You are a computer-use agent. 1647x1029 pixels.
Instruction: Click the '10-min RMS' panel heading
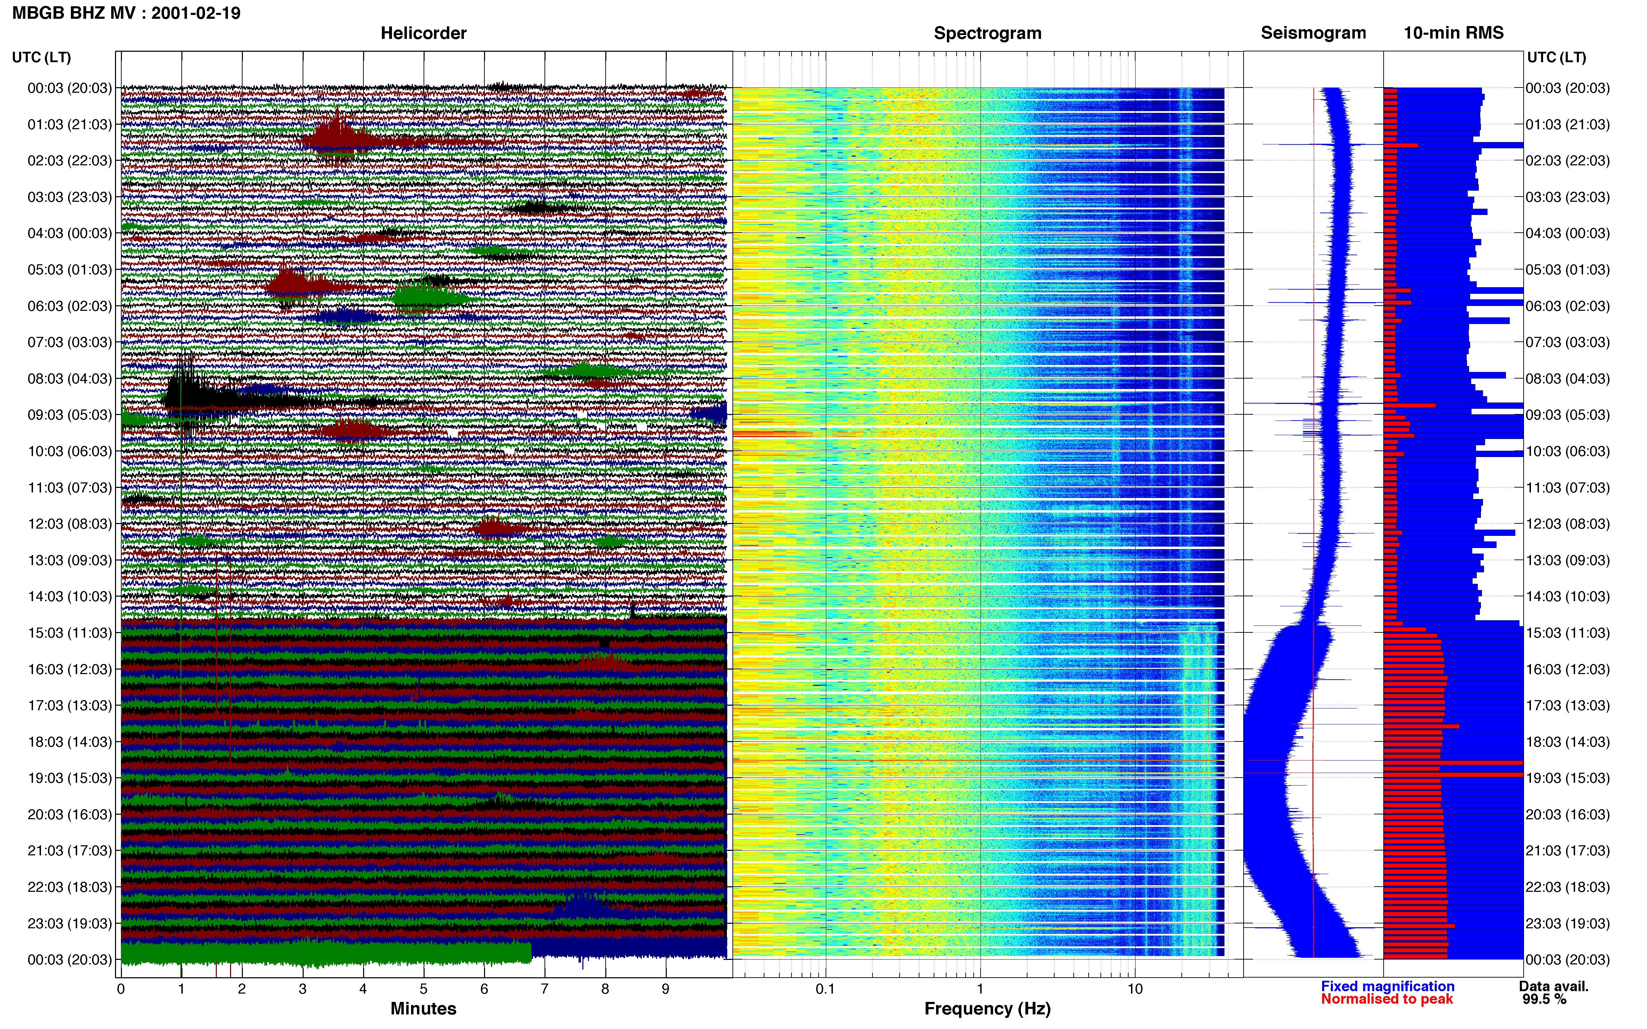click(1454, 33)
